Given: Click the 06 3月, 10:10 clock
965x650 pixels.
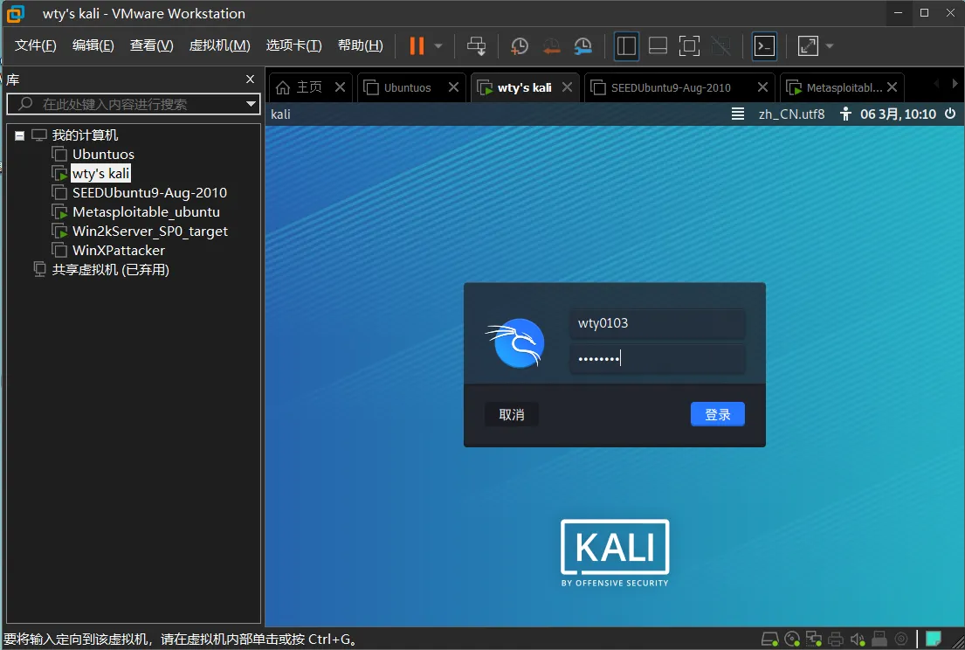Looking at the screenshot, I should [x=898, y=114].
